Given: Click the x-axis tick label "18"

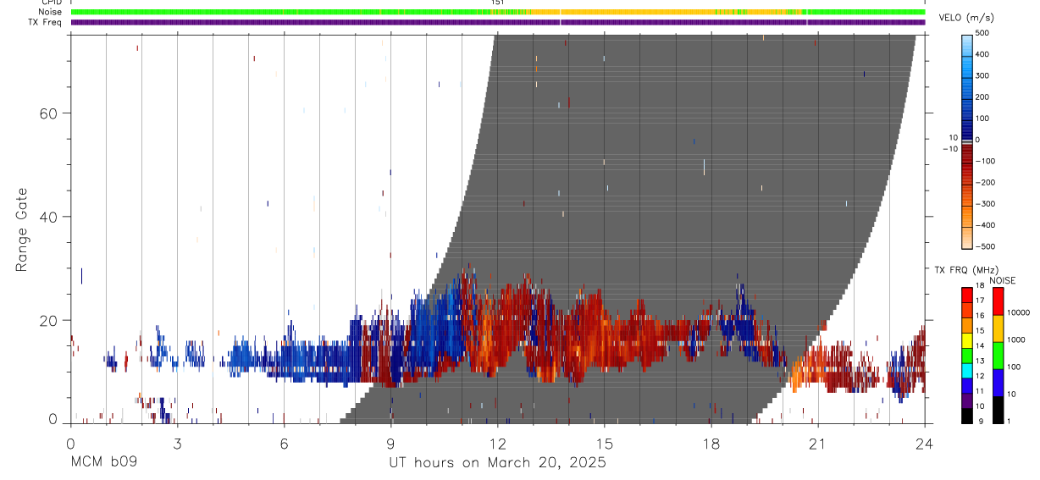Looking at the screenshot, I should 711,443.
